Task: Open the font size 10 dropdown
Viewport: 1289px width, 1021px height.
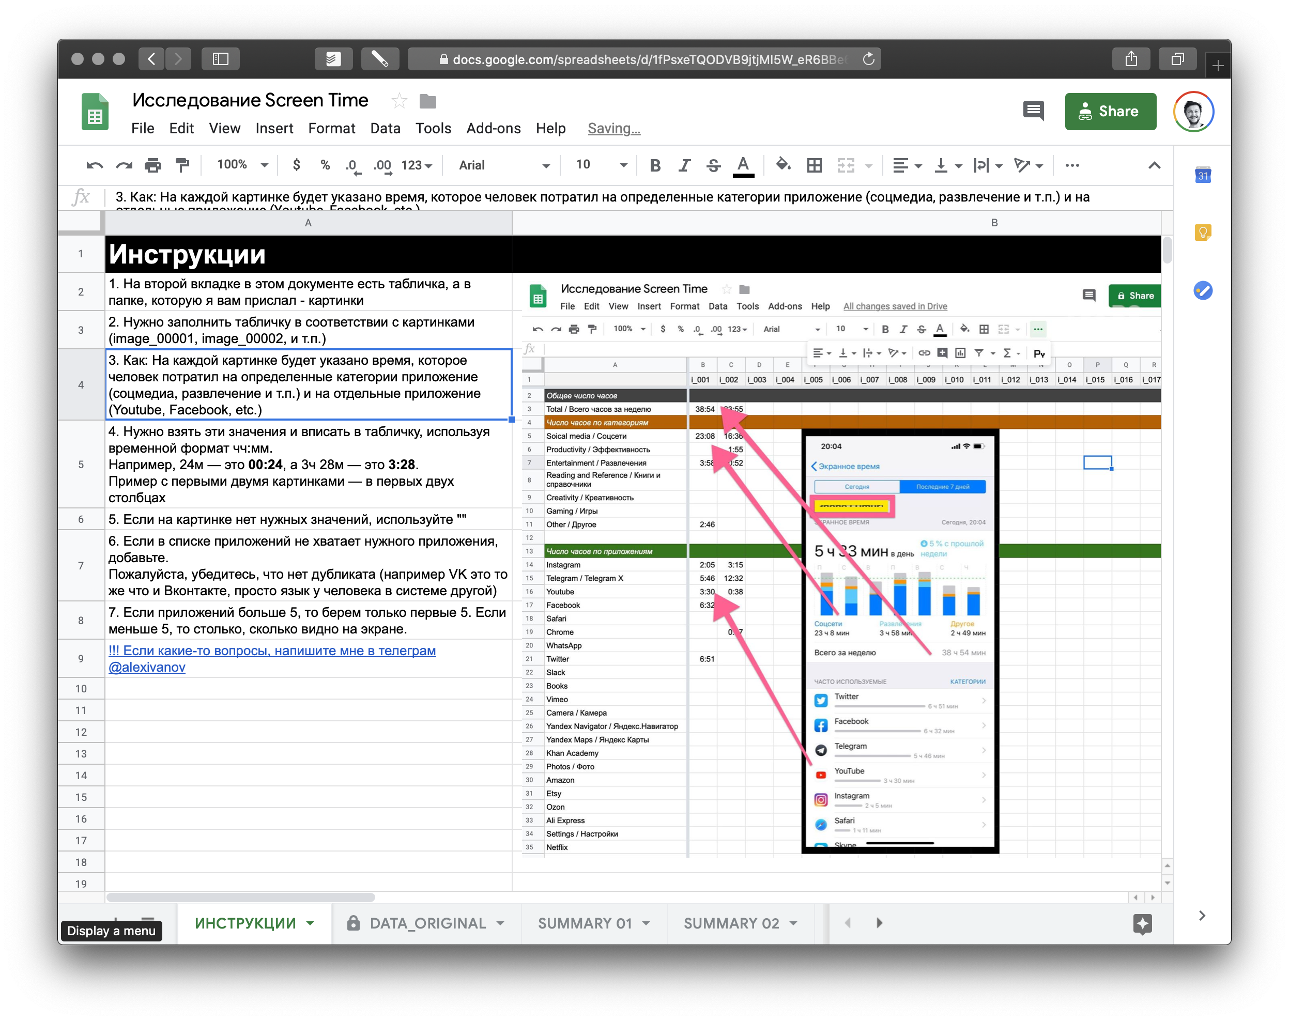Action: [601, 165]
